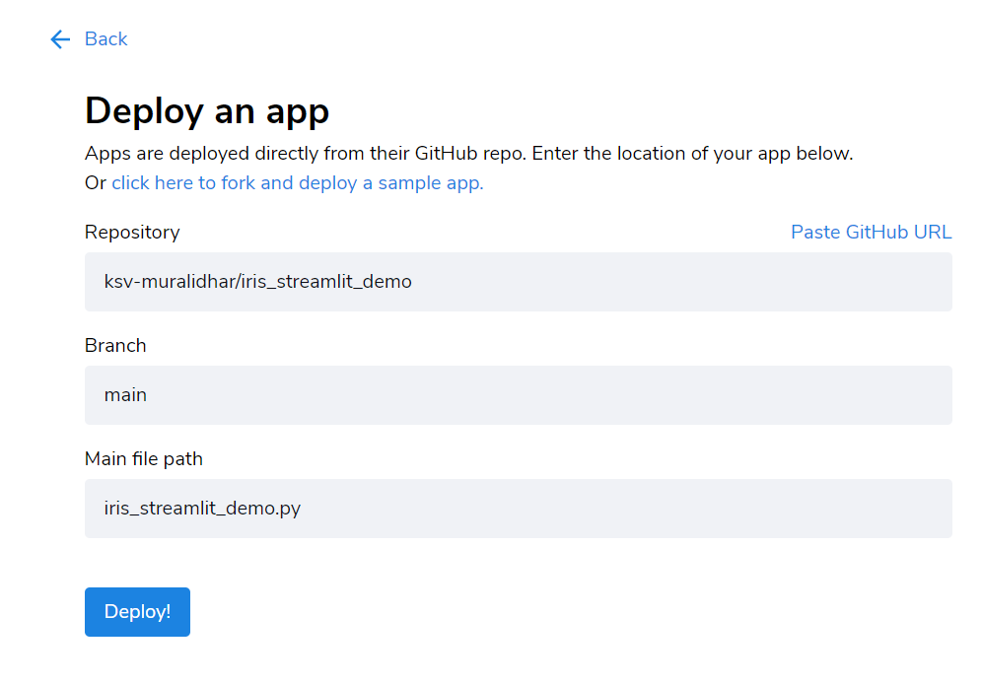Click Paste GitHub URL
The height and width of the screenshot is (684, 982).
click(x=871, y=232)
